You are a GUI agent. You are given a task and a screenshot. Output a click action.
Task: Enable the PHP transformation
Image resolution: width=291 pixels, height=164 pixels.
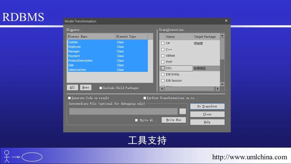click(163, 62)
